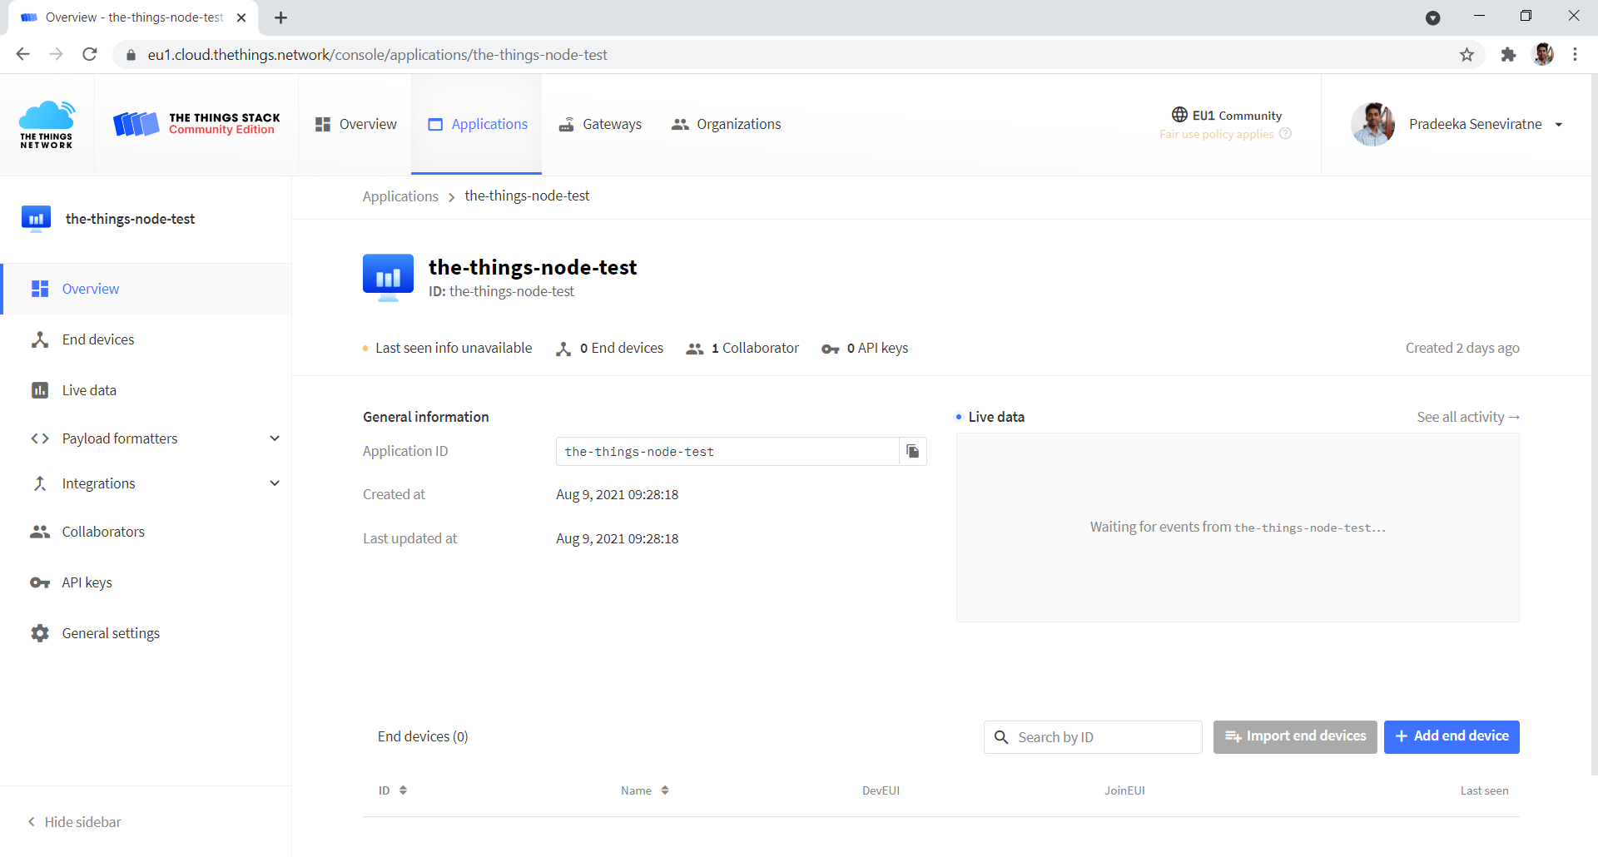Viewport: 1598px width, 857px height.
Task: Click the API keys key icon
Action: 39,582
